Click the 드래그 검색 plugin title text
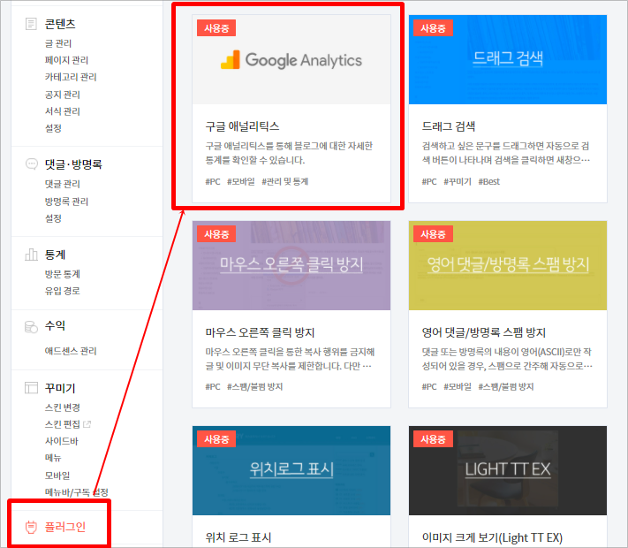The height and width of the screenshot is (548, 628). tap(449, 126)
